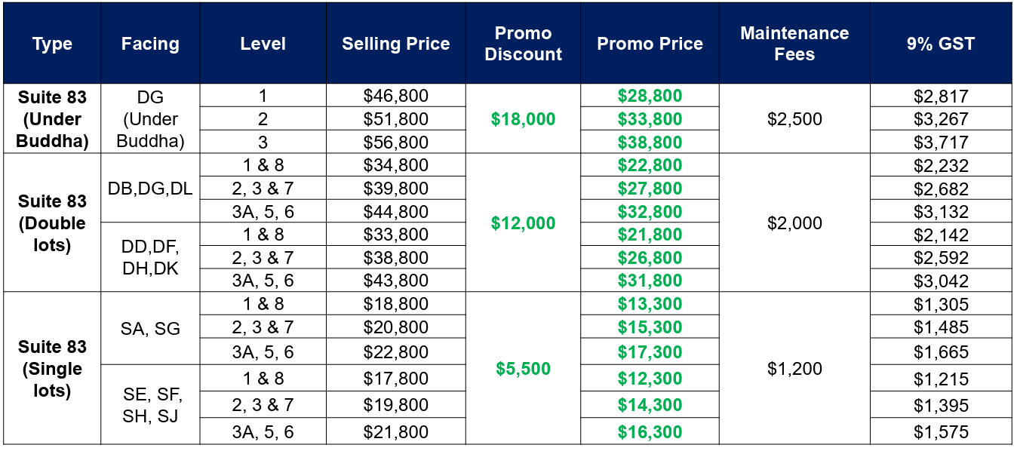Click the $2,000 maintenance fees cell
This screenshot has height=451, width=1017.
coord(794,223)
